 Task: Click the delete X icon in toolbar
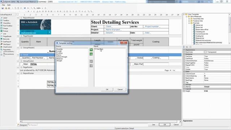coord(21,8)
